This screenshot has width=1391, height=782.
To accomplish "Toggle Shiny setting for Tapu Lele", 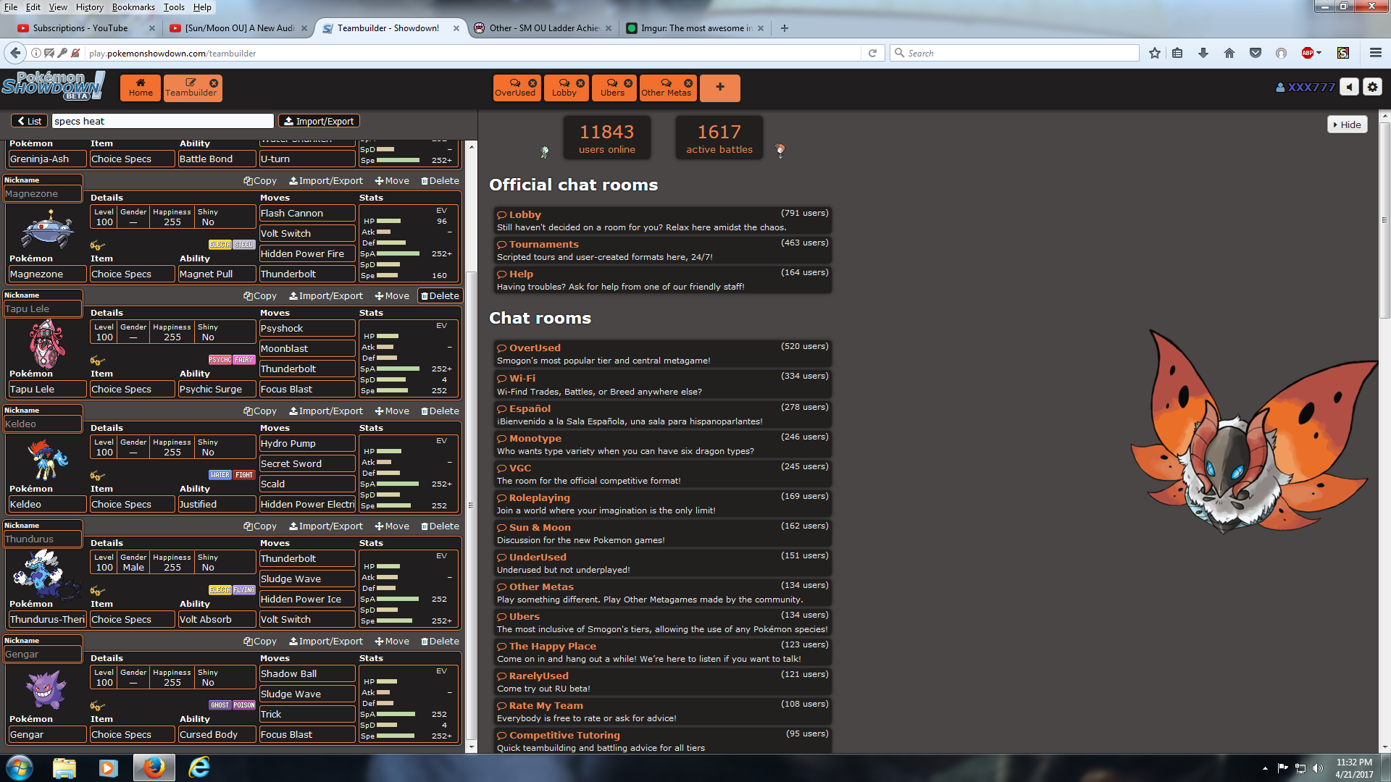I will point(208,332).
